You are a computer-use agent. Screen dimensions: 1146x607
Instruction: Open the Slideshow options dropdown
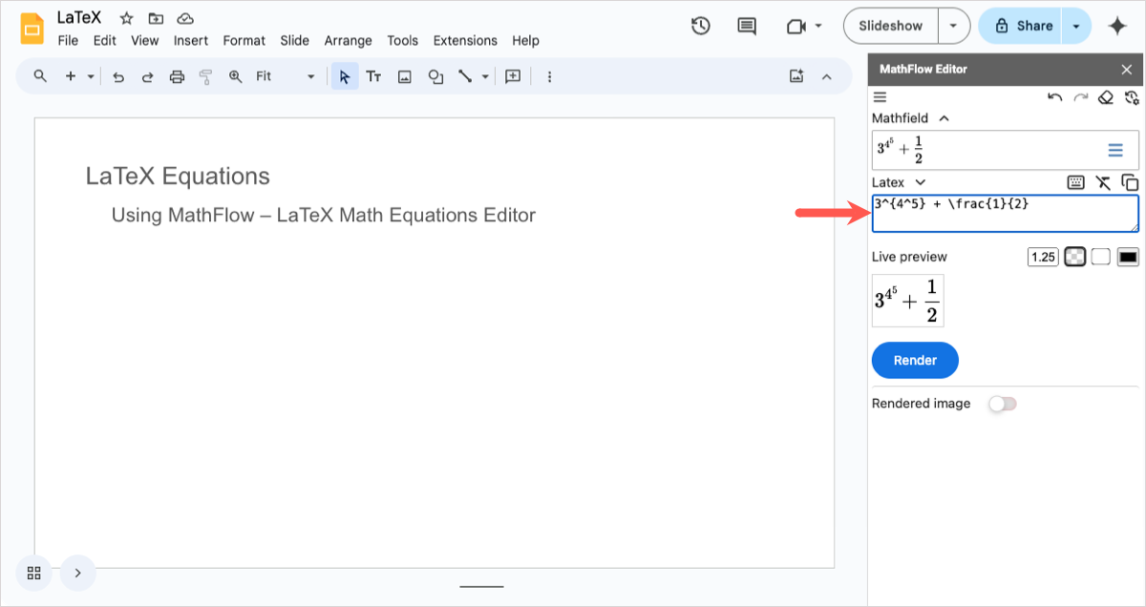(x=954, y=26)
